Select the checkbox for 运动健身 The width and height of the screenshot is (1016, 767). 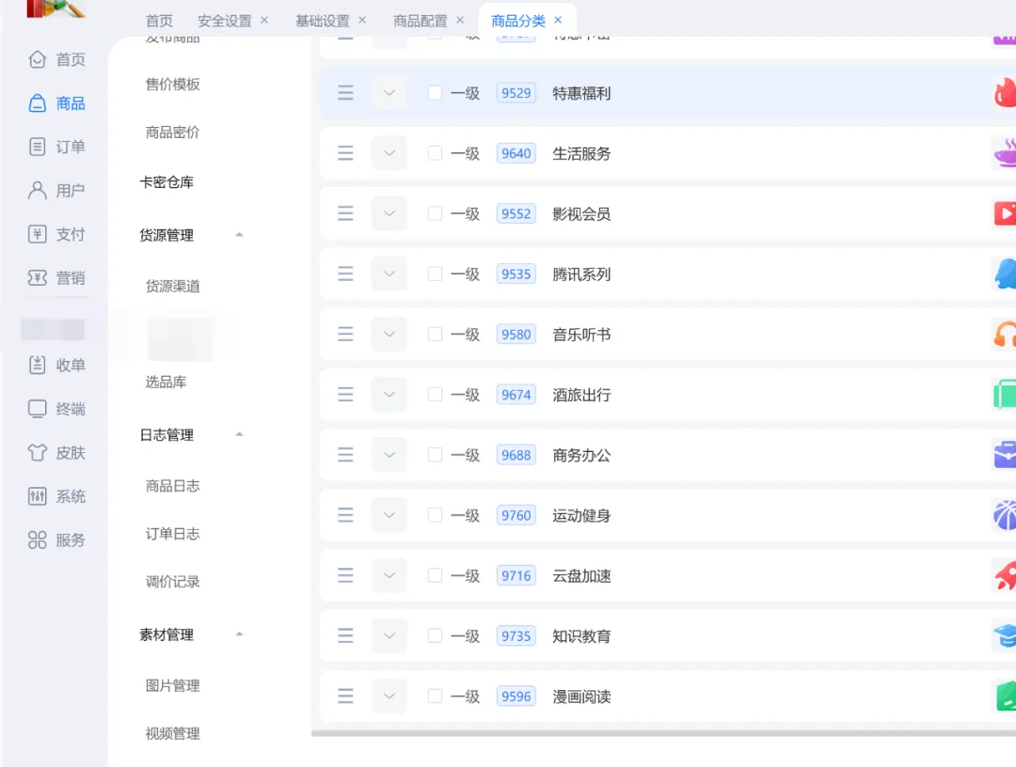click(x=435, y=515)
